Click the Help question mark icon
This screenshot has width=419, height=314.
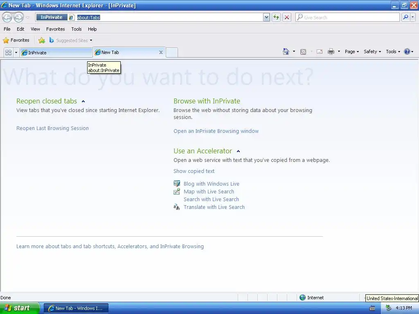coord(407,52)
